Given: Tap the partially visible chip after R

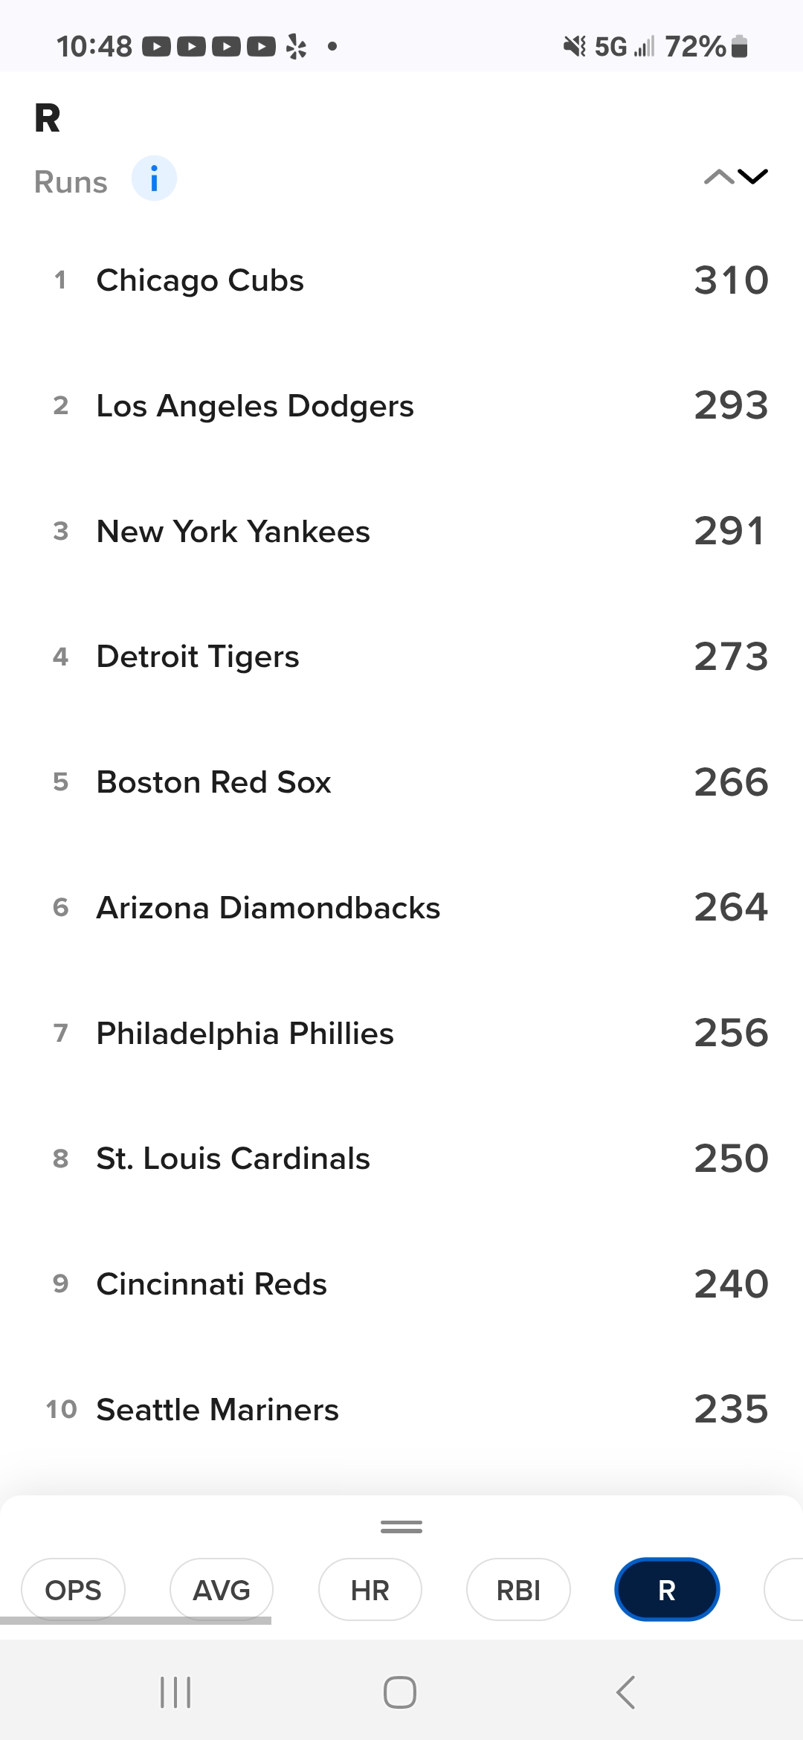Looking at the screenshot, I should point(784,1590).
